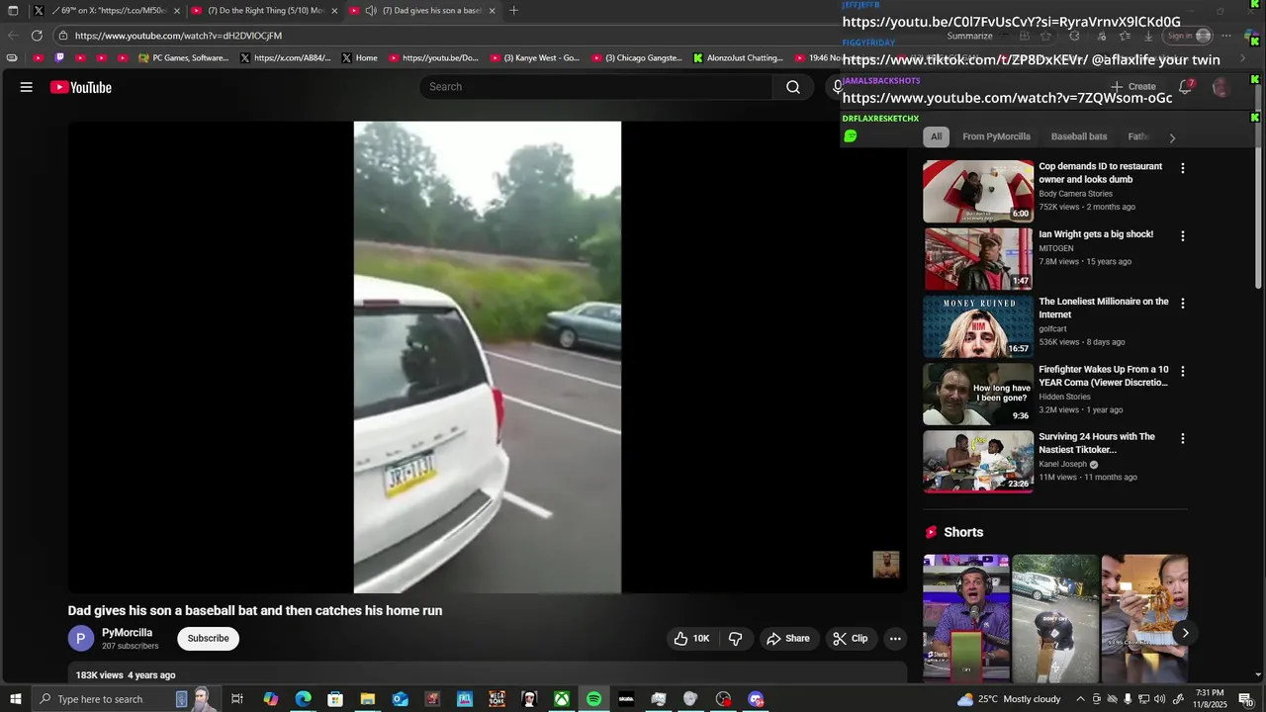
Task: Open PyMorcilla channel name link
Action: click(127, 633)
